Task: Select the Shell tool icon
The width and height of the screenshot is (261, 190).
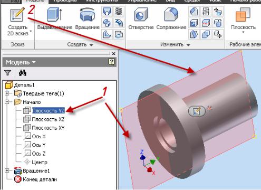Action: coord(194,23)
